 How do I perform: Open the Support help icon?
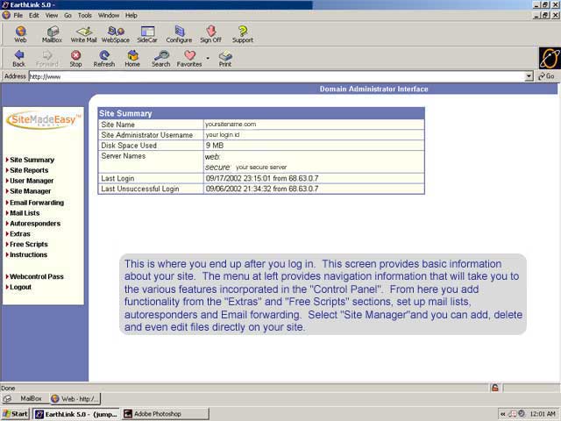(x=243, y=33)
